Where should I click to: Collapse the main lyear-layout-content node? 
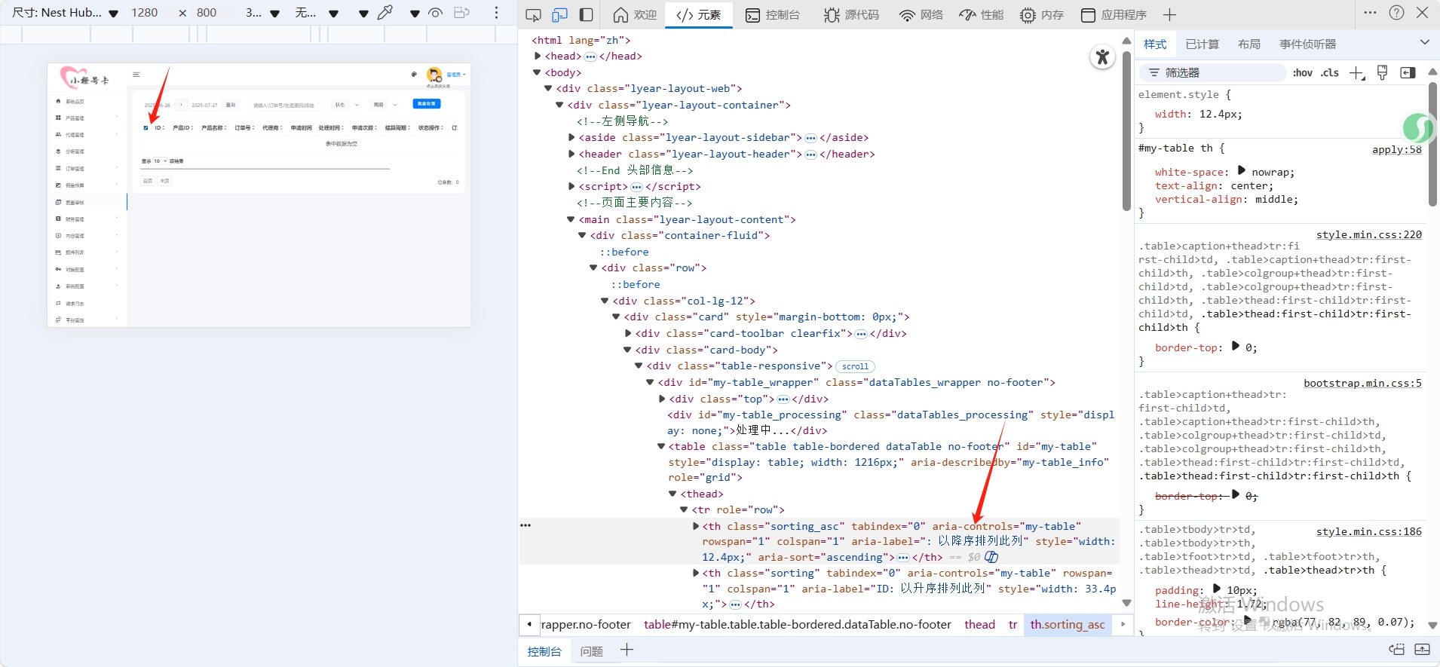point(571,219)
